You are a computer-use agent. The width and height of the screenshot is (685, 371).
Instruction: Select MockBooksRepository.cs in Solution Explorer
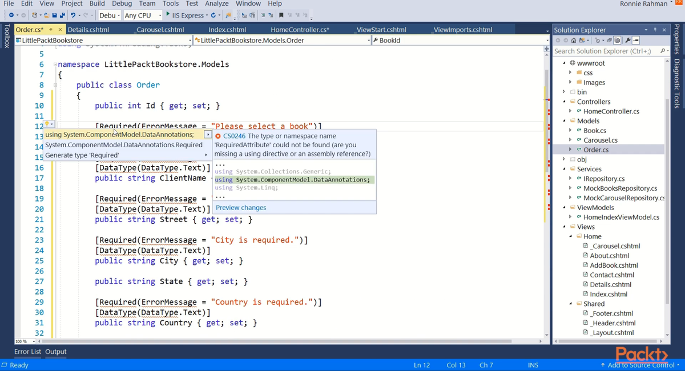coord(620,188)
